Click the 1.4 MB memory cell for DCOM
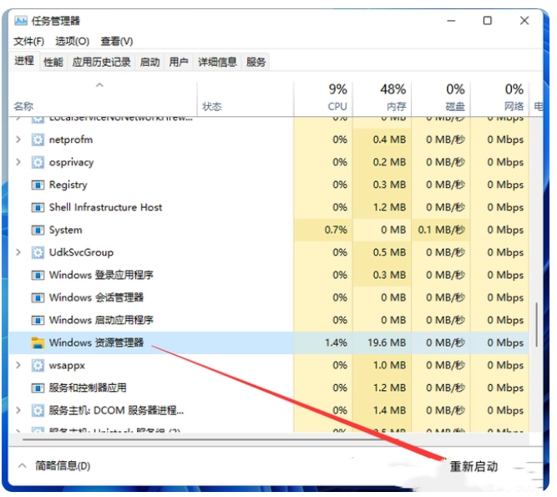557x497 pixels. tap(382, 411)
